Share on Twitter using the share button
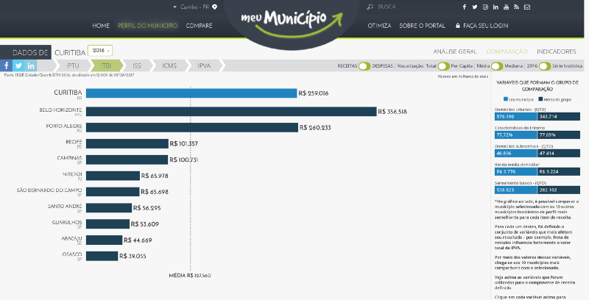Viewport: 589px width, 300px height. click(x=18, y=65)
